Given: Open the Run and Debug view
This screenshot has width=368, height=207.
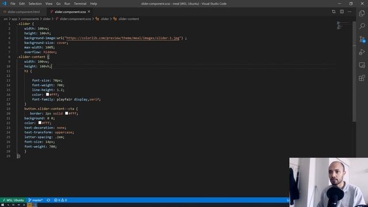Looking at the screenshot, I should click(x=362, y=52).
